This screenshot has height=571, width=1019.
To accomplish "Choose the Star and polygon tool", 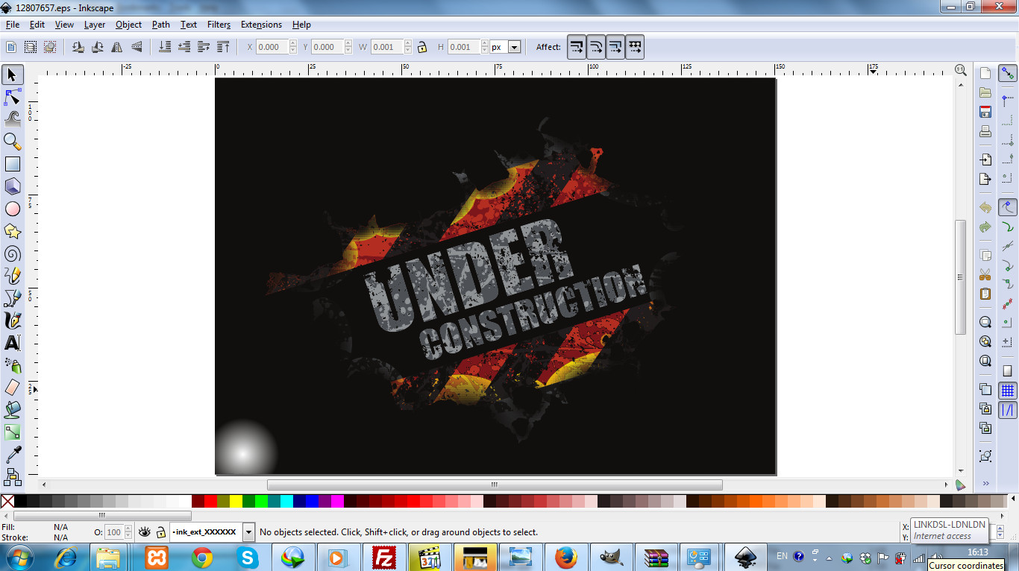I will click(13, 231).
